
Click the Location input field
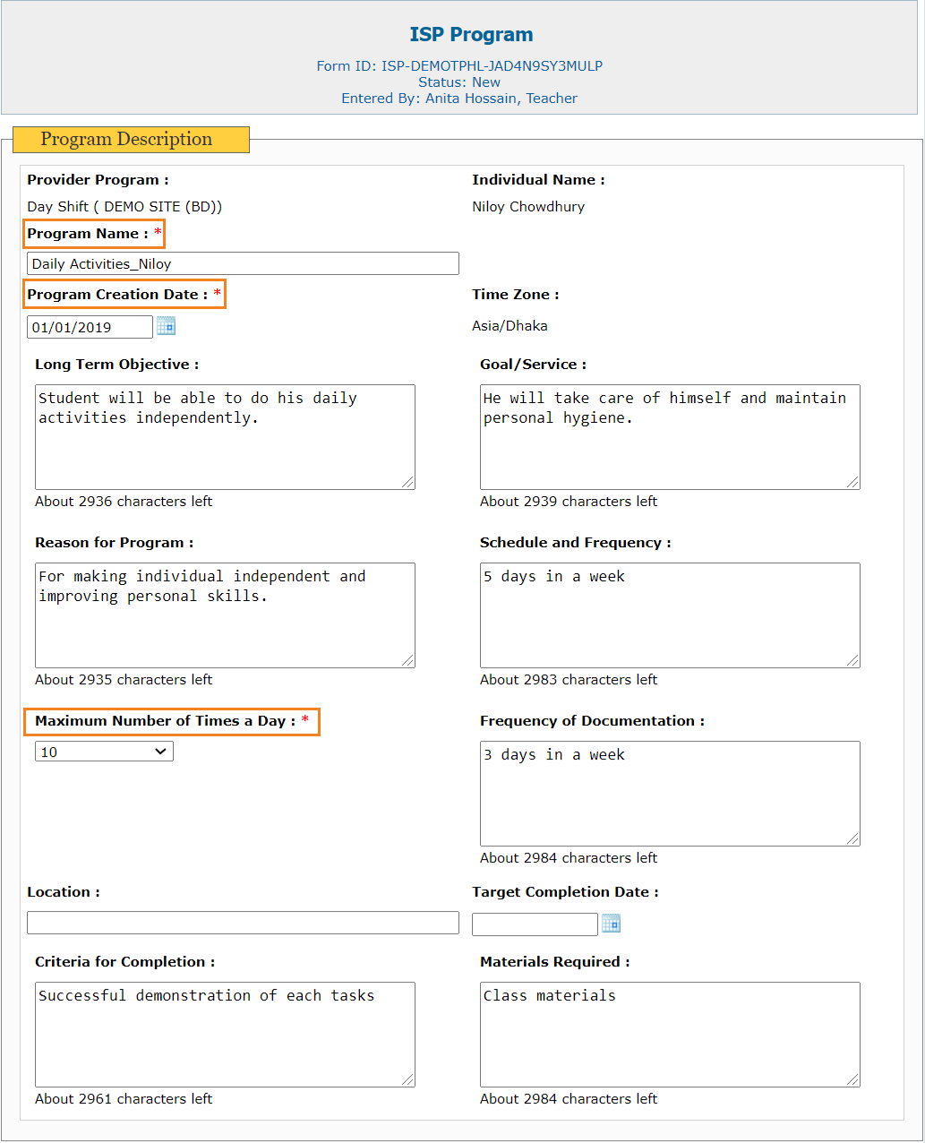tap(243, 923)
